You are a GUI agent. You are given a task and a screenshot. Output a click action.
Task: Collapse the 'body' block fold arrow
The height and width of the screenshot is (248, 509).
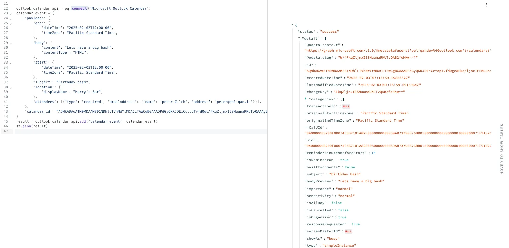11,43
